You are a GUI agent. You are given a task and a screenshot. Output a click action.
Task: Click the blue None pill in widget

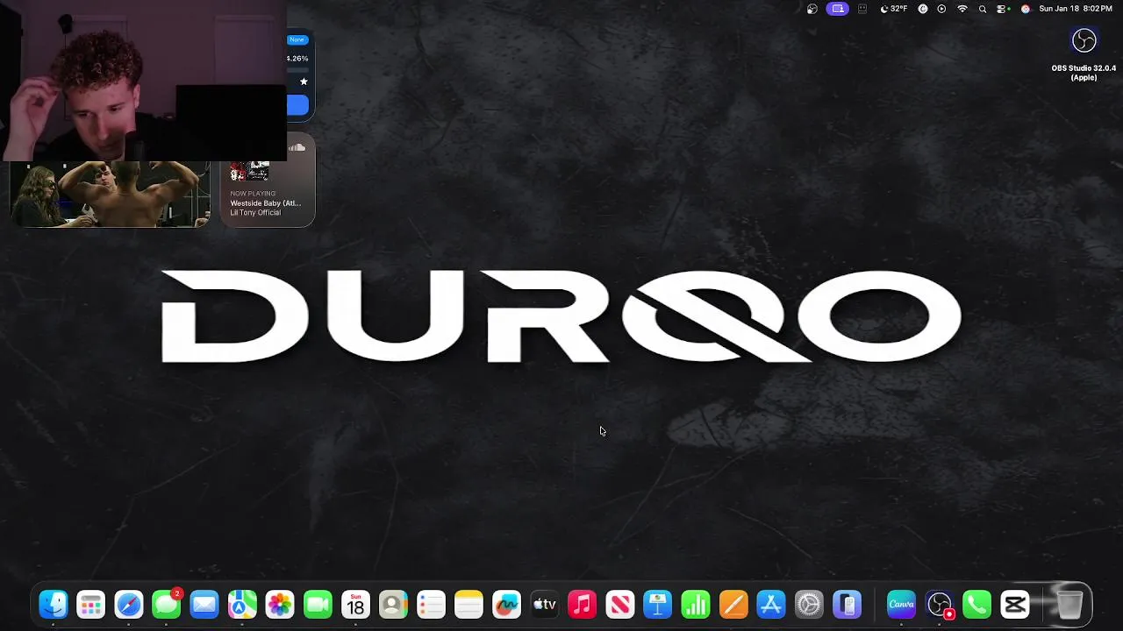[x=297, y=39]
